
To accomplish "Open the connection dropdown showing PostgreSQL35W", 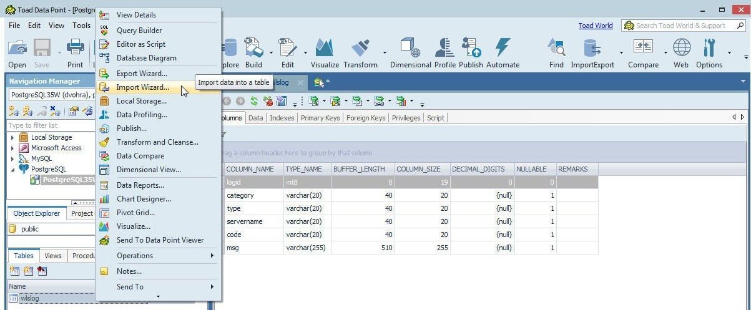I will coord(51,95).
